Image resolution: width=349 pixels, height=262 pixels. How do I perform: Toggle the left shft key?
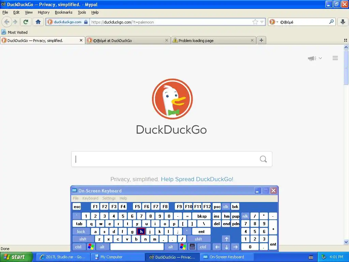83,239
